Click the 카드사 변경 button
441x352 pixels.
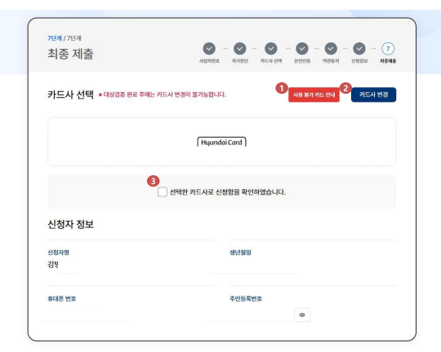point(373,95)
